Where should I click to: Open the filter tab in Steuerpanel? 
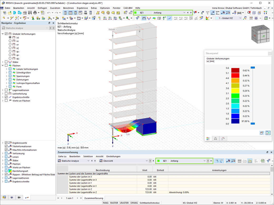[x=223, y=139]
